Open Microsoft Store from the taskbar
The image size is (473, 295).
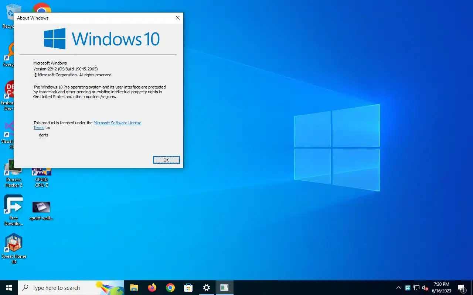coord(188,288)
